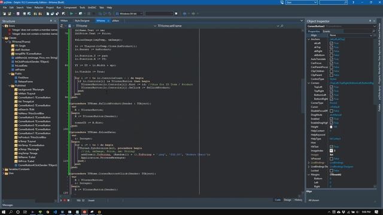The height and width of the screenshot is (215, 383).
Task: Switch to the Style Designer tab
Action: pyautogui.click(x=82, y=21)
